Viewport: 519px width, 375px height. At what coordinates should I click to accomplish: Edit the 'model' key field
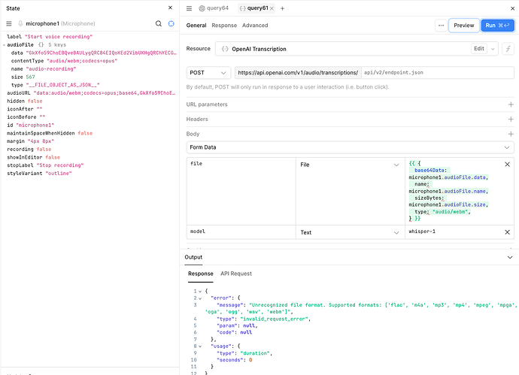241,231
